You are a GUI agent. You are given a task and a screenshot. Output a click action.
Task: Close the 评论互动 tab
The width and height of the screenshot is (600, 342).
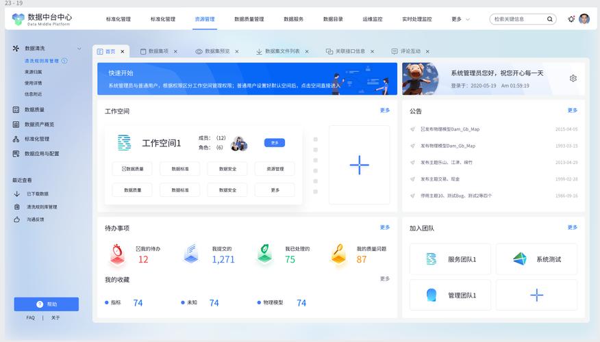[427, 51]
